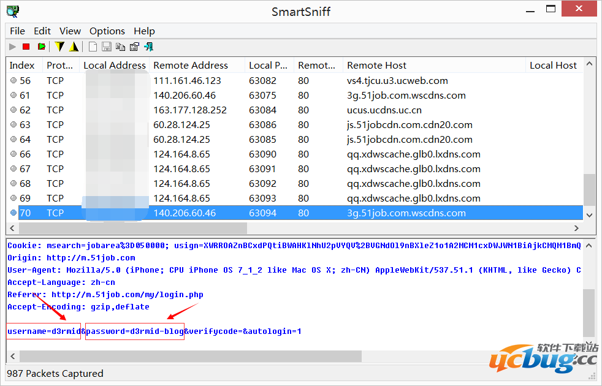Open the View menu
Viewport: 602px width, 386px height.
click(70, 31)
